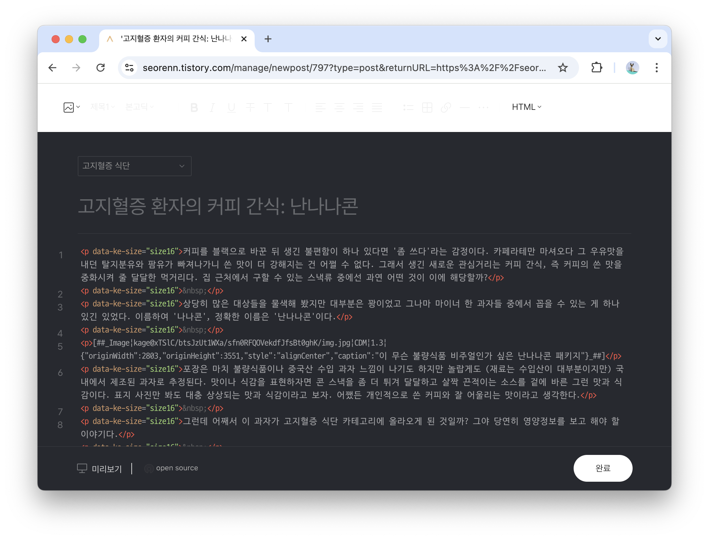The width and height of the screenshot is (709, 540).
Task: Select the 고지혈증 환자의 커피 간식 tab
Action: tap(176, 39)
